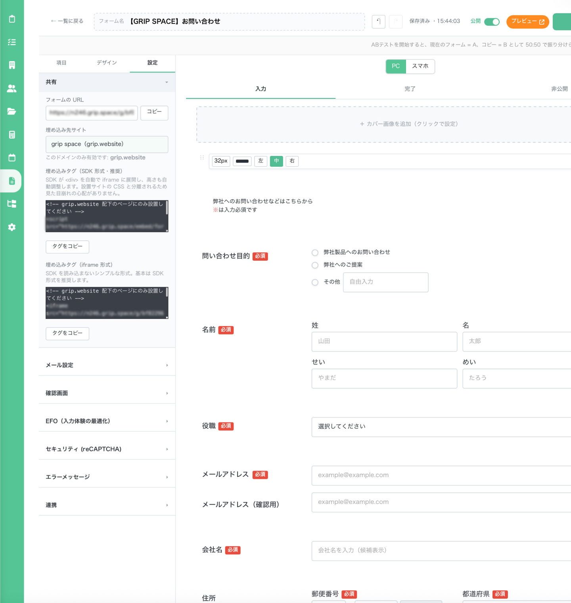571x603 pixels.
Task: Click the 弊社へのお問い合わせなどはこちらから description text
Action: click(263, 202)
